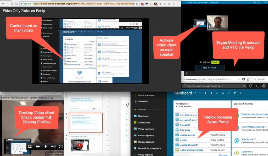Open Linux Virtual Machines tutorial

pos(253,127)
